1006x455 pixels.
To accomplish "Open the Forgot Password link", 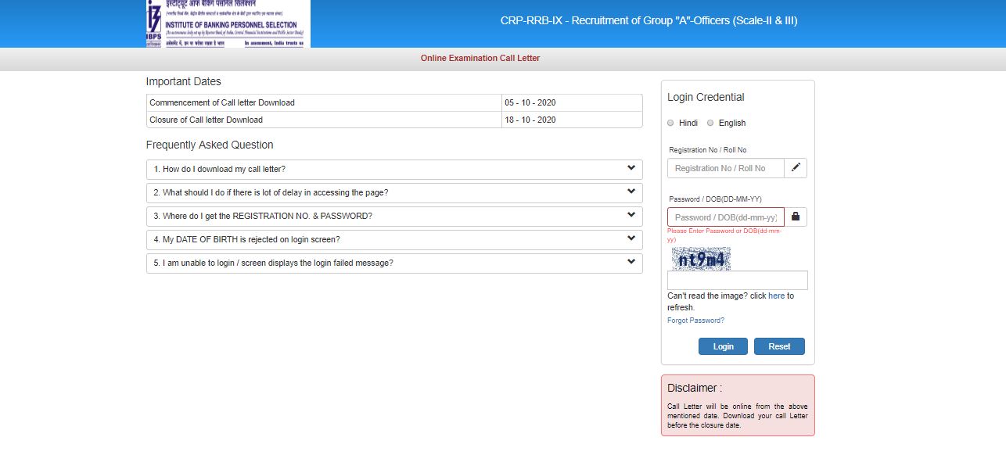I will pos(695,320).
